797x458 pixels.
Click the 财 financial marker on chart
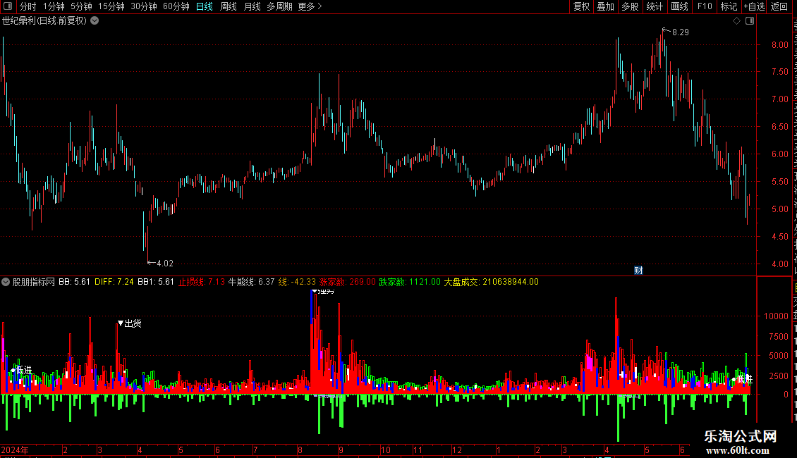pos(638,271)
